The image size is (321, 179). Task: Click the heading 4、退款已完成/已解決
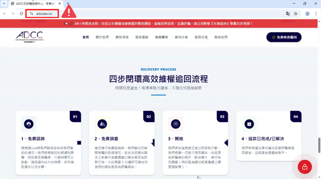(x=263, y=139)
